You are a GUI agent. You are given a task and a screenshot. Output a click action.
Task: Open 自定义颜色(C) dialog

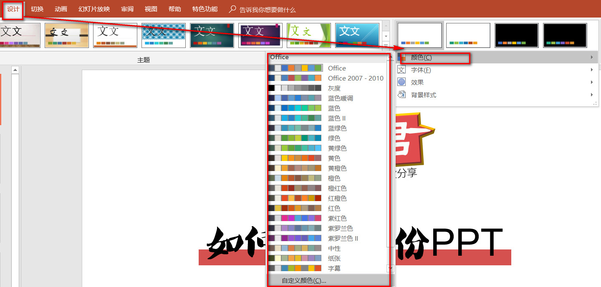tap(303, 280)
